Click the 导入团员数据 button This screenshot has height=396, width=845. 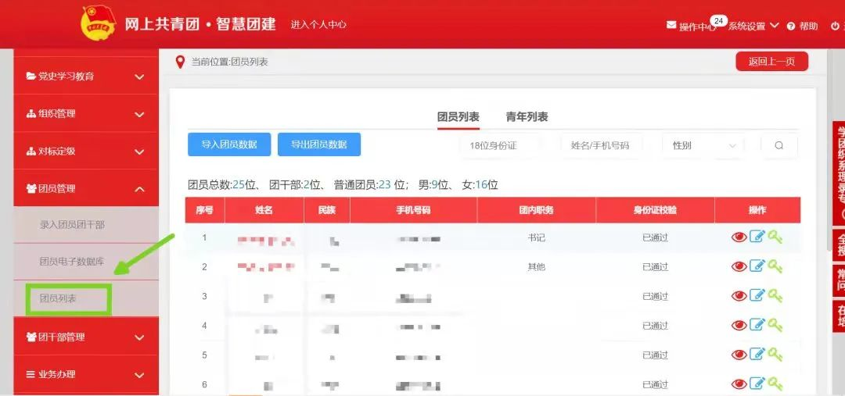pos(229,144)
